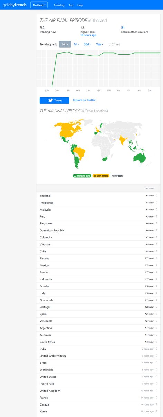Select the Brazil location name
This screenshot has width=163, height=417.
pos(43,362)
